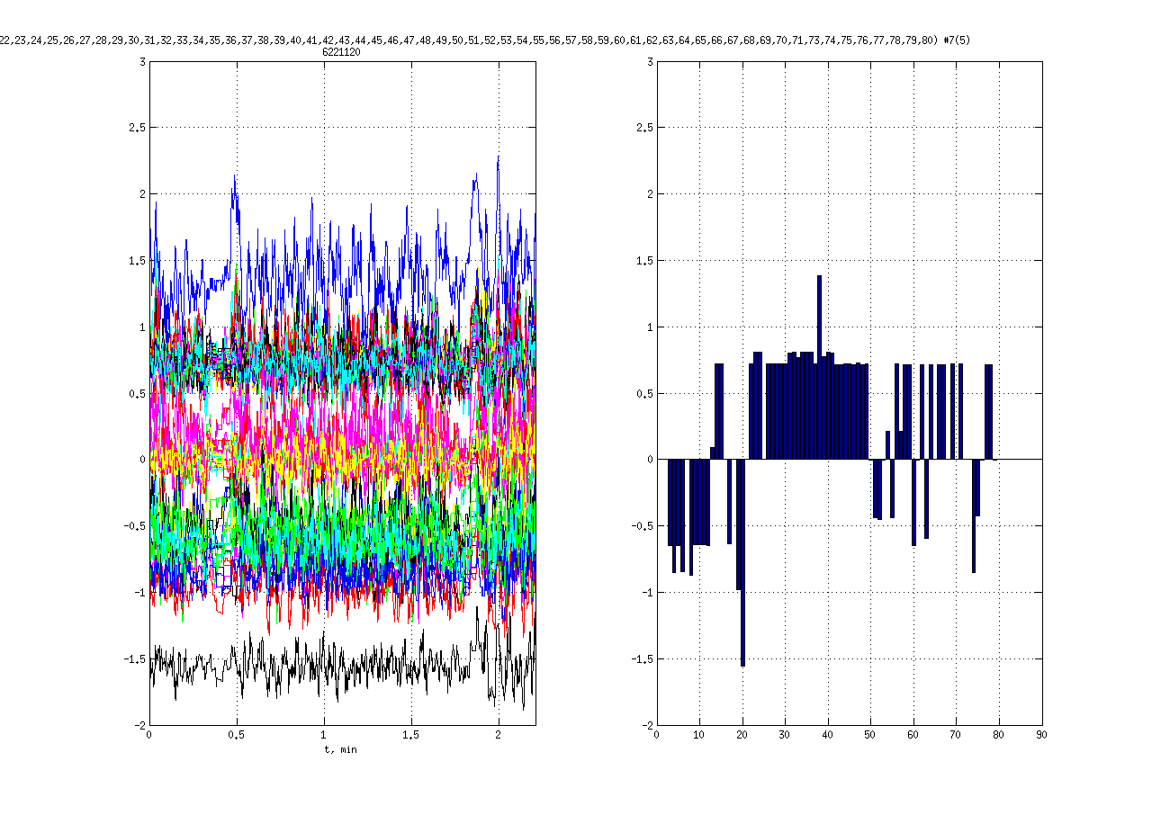Screen dimensions: 1152x815
Task: Click the highest blue trace peak near t=2
Action: pyautogui.click(x=498, y=162)
